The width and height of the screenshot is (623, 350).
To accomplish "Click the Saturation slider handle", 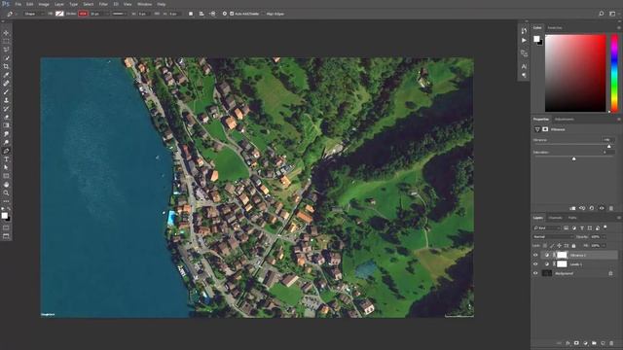I will tap(573, 158).
